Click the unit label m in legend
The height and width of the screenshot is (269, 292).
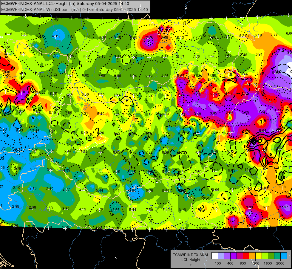191,265
